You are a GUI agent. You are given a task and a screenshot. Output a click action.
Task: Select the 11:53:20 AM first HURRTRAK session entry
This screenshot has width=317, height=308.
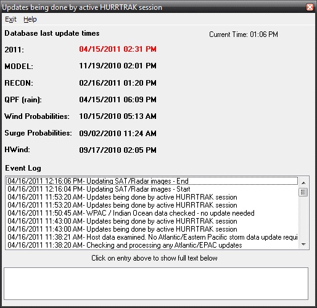(x=152, y=197)
